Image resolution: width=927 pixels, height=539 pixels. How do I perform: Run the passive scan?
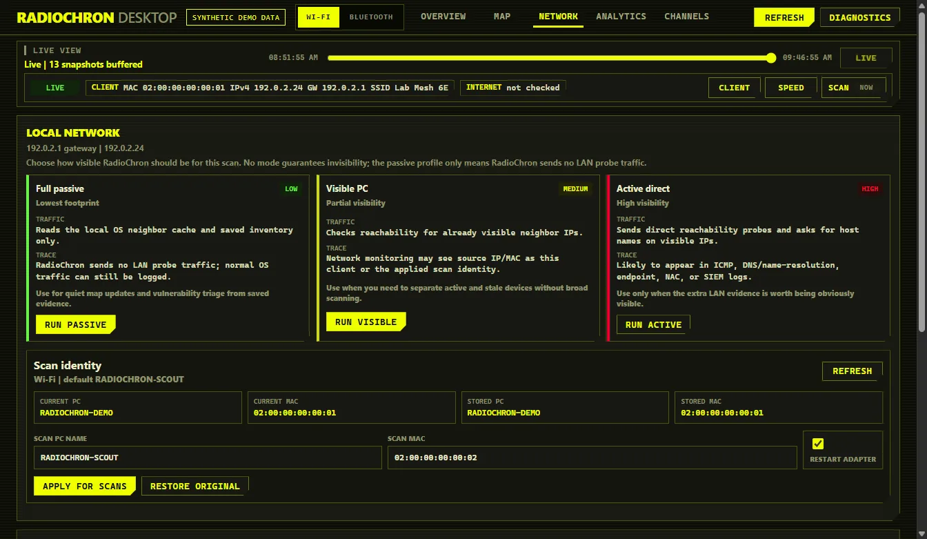click(76, 324)
